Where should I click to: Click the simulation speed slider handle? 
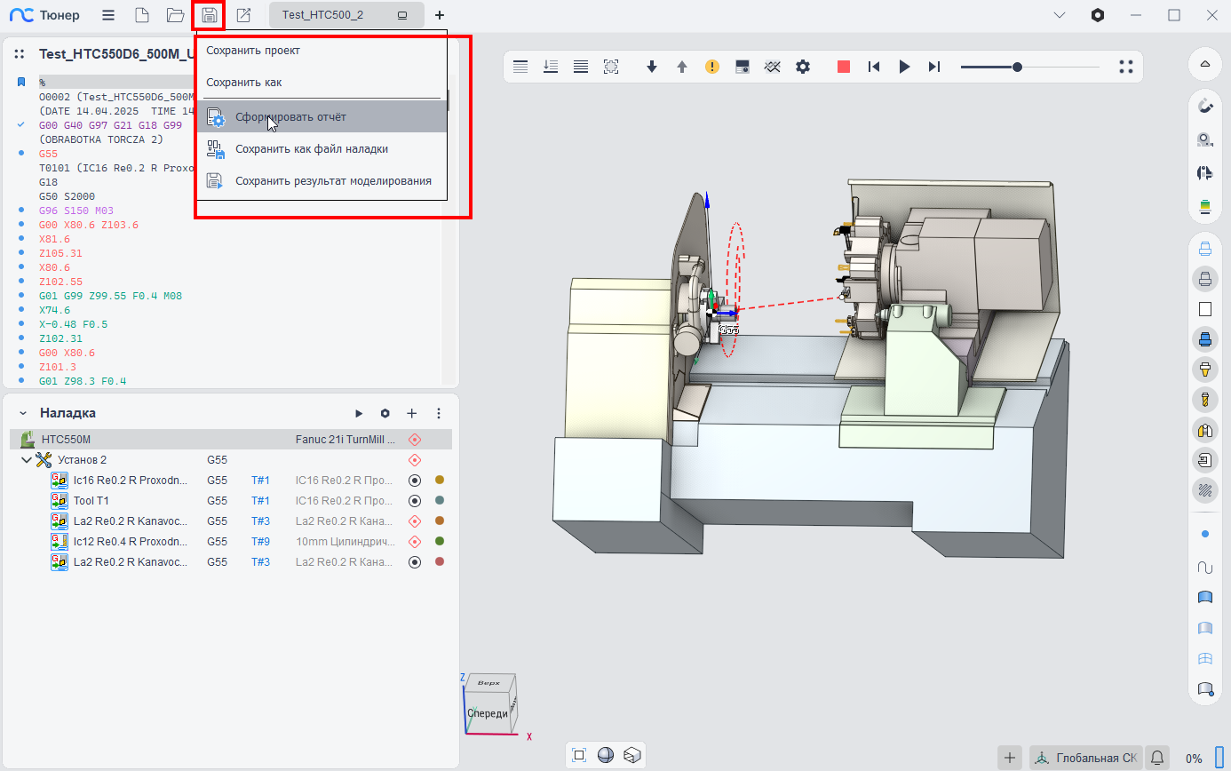pos(1017,67)
